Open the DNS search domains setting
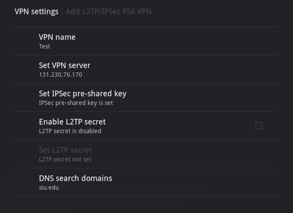The height and width of the screenshot is (213, 293). click(145, 183)
